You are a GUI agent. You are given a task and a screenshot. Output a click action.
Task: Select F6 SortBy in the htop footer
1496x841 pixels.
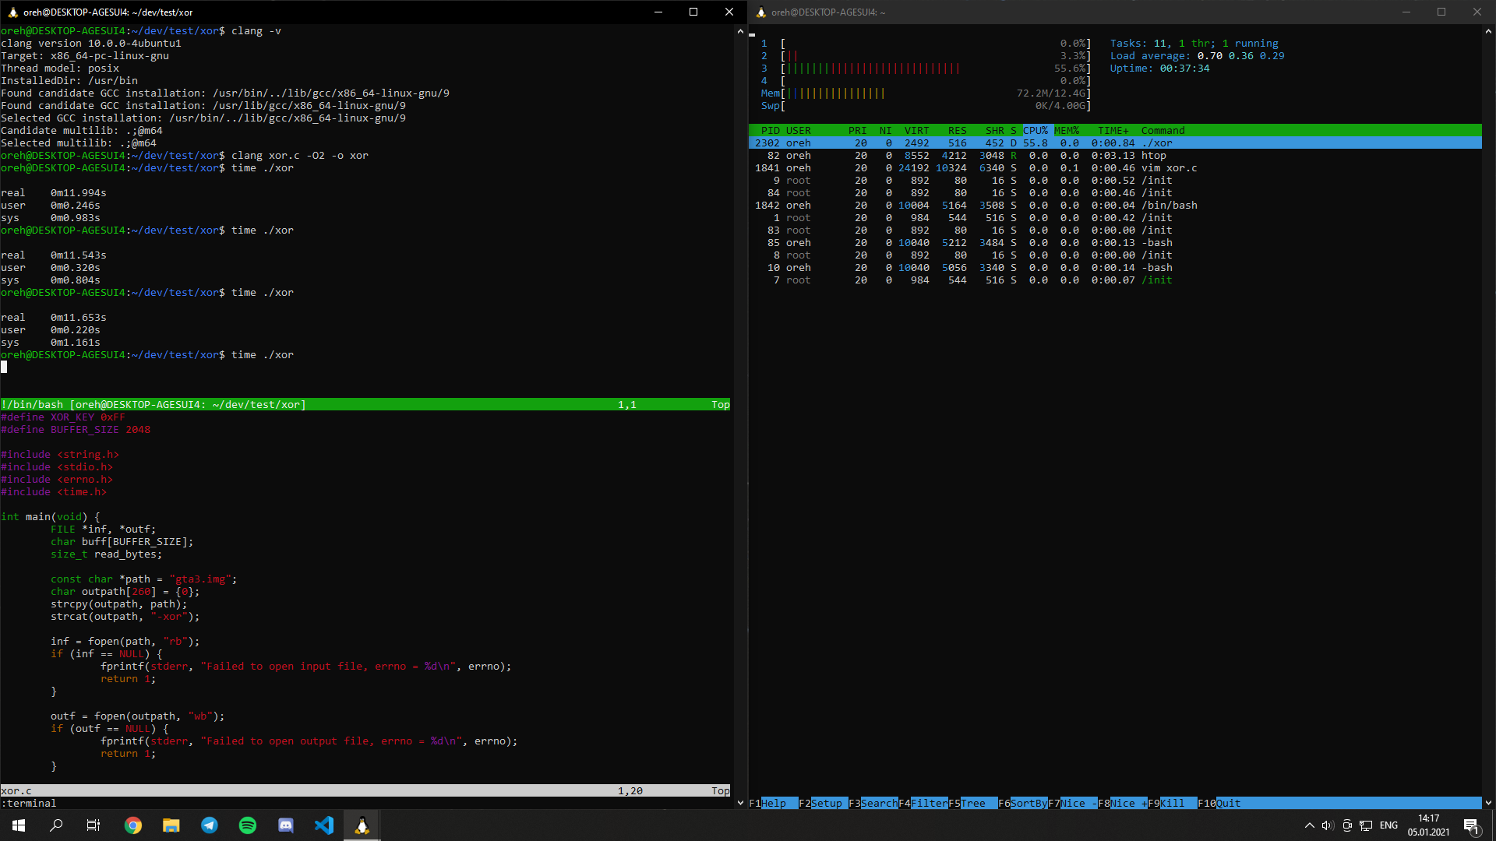[1028, 803]
